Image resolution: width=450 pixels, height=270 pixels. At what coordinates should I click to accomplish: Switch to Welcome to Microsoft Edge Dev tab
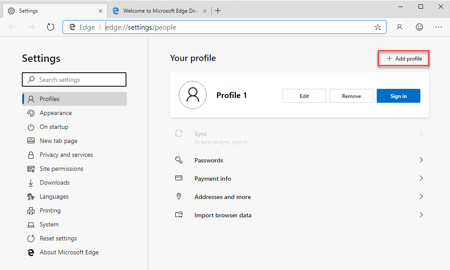(x=159, y=11)
